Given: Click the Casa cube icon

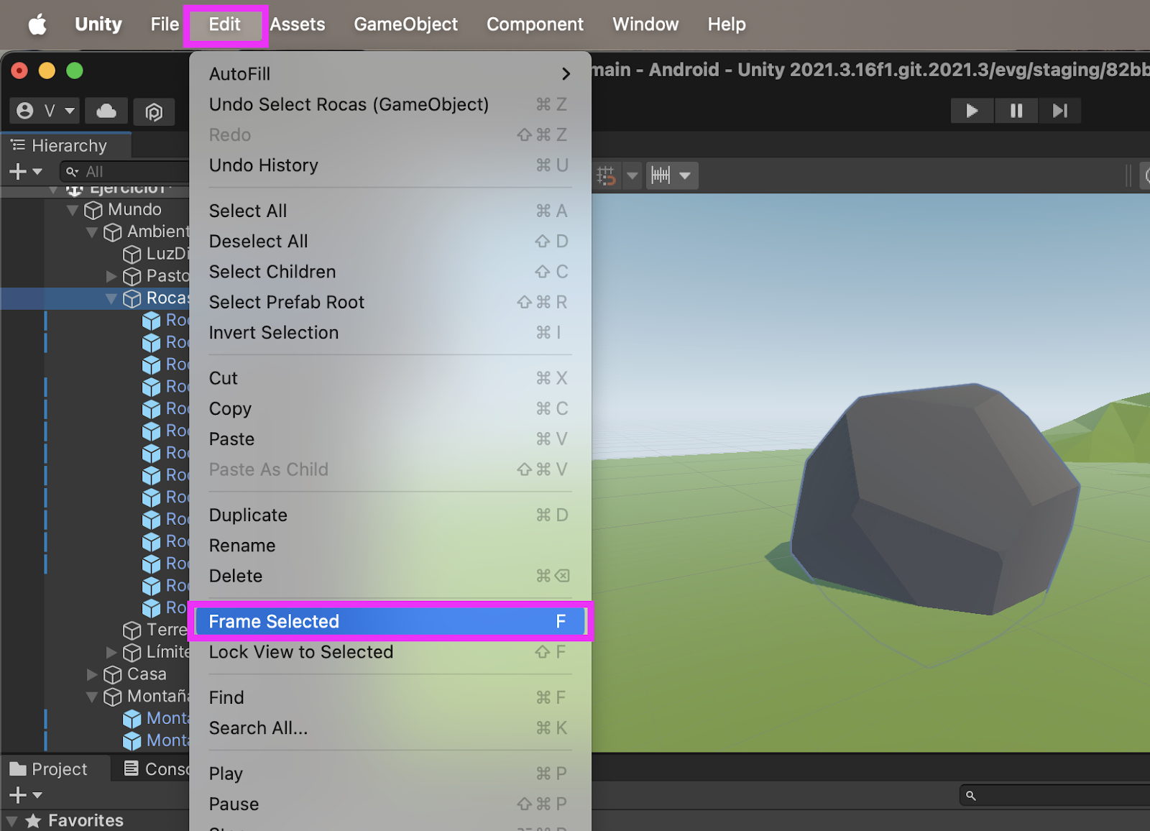Looking at the screenshot, I should click(x=113, y=675).
